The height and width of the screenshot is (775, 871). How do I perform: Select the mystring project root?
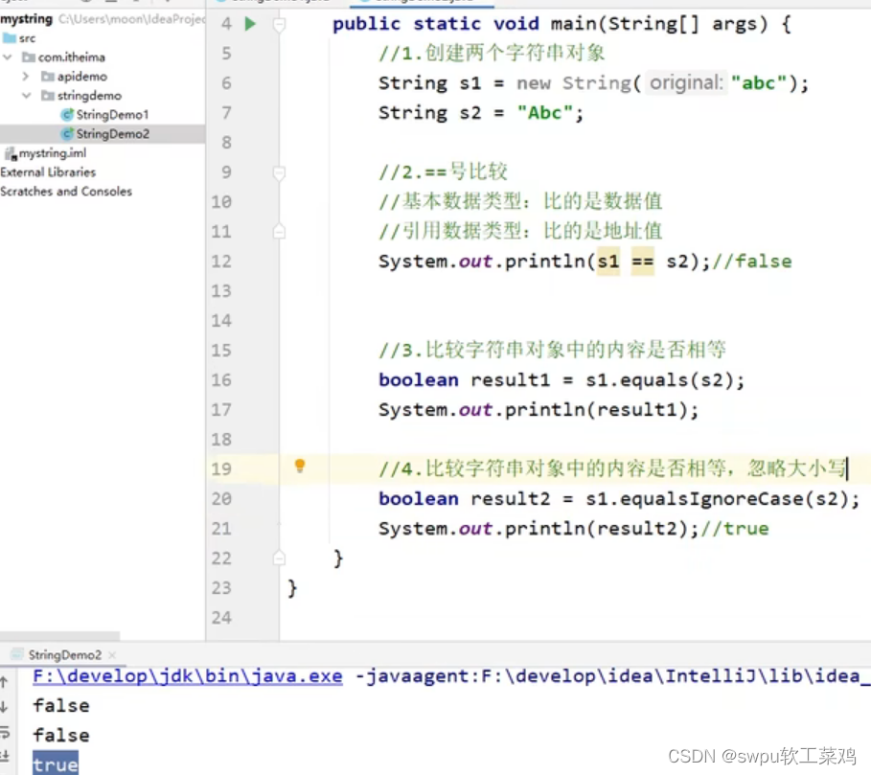[x=26, y=19]
